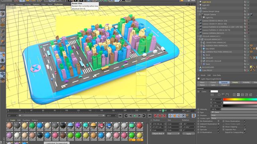Expand the DETALHES CELULAR tree node
257x144 pixels.
[x=202, y=61]
